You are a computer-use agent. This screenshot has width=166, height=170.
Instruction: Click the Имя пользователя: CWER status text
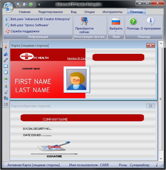[x=89, y=165]
